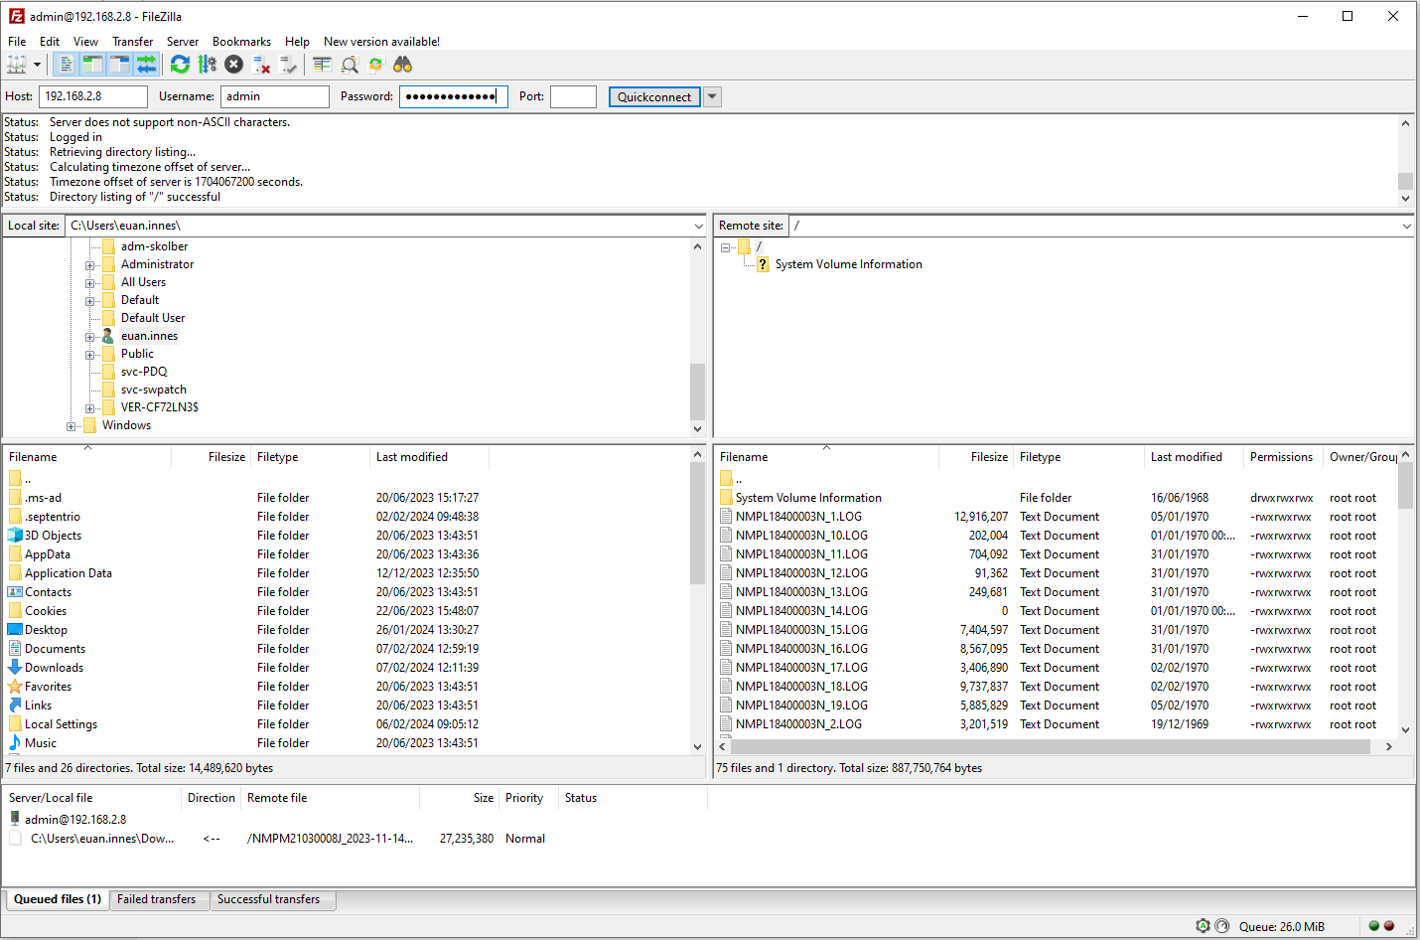Select the Find files binoculars icon
The width and height of the screenshot is (1420, 940).
point(403,64)
